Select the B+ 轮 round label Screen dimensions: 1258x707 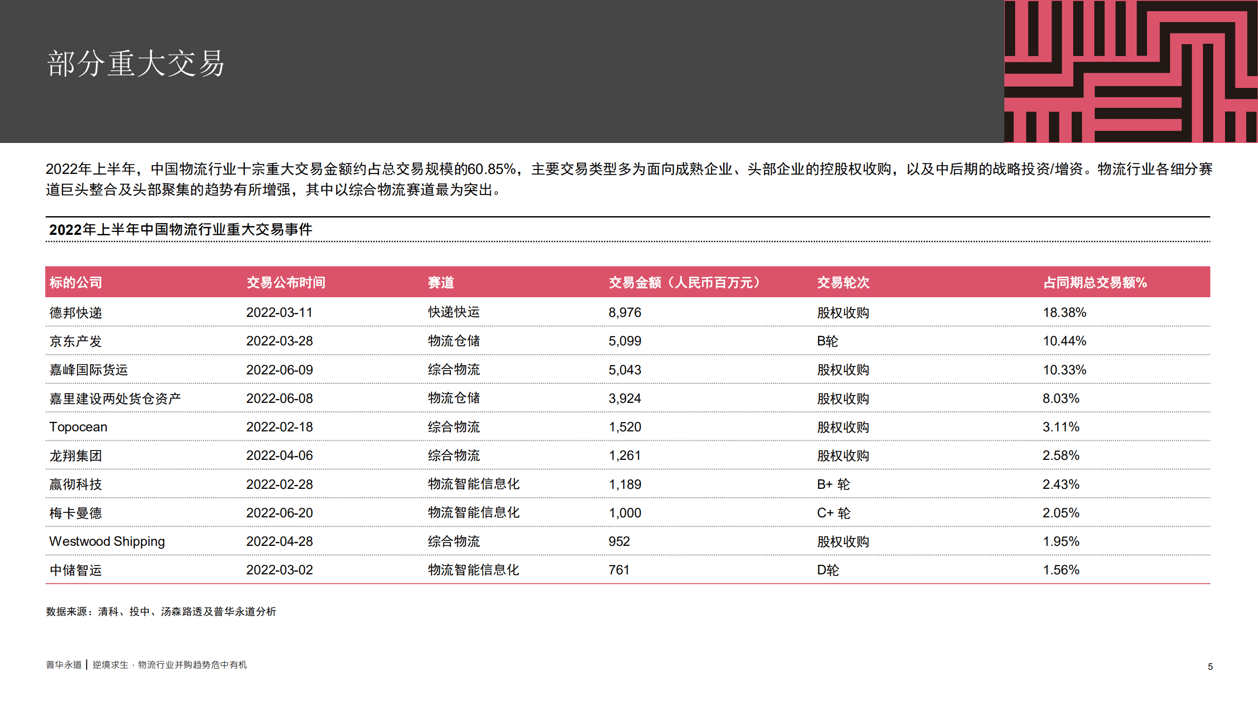point(835,484)
